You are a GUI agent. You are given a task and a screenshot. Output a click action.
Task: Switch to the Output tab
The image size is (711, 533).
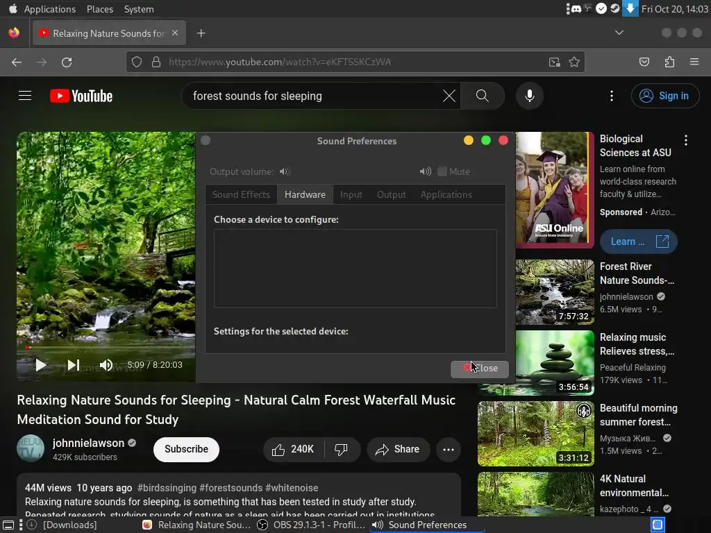tap(392, 194)
